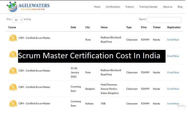Click CSM badge icon in first Pune row
The image size is (188, 114).
click(13, 38)
